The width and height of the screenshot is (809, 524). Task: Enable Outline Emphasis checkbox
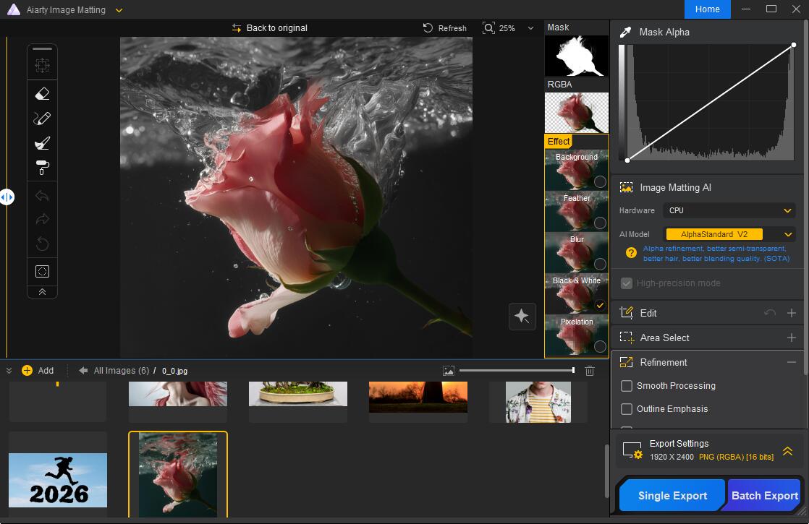pos(627,409)
